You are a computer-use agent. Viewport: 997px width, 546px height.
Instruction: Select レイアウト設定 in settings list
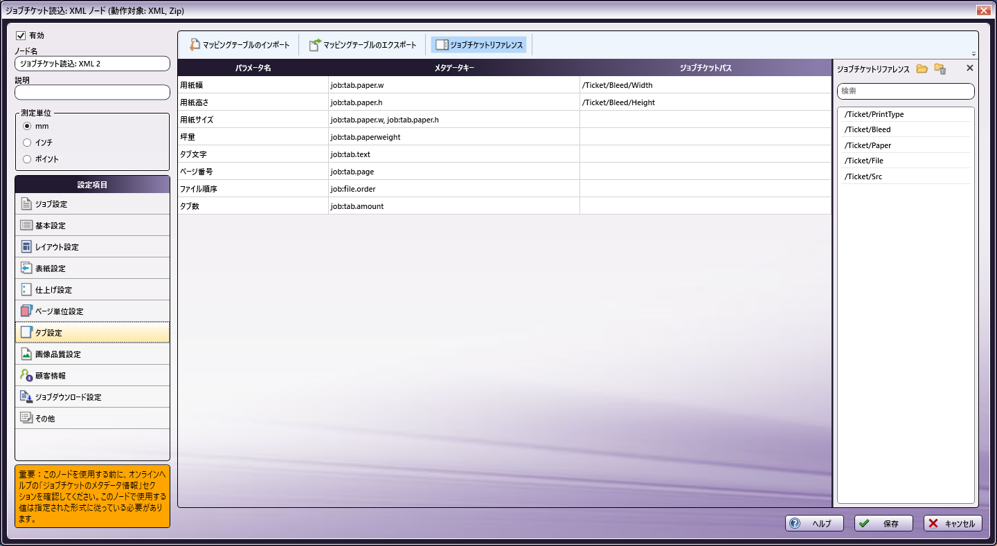pyautogui.click(x=92, y=247)
